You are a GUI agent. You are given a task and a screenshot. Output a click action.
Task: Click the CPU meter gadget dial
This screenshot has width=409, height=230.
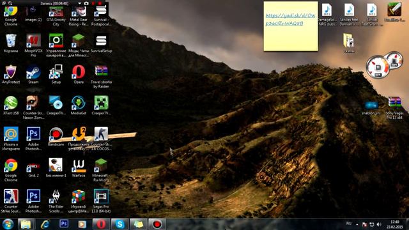pos(377,67)
